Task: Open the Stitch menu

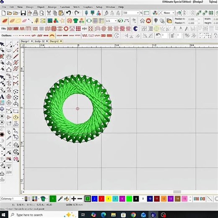Action: click(x=76, y=7)
